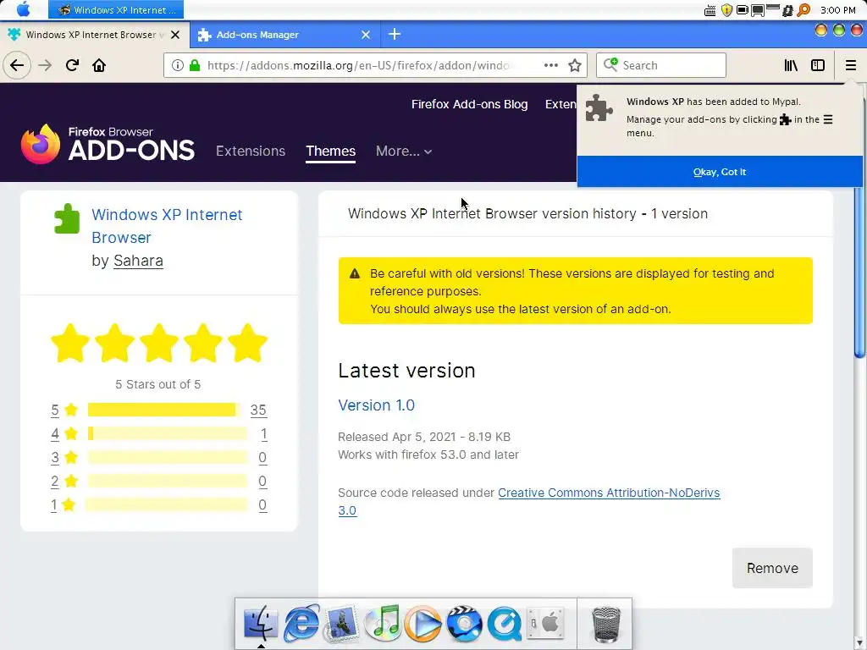Screen dimensions: 867x650
Task: Launch QuickTime Player from dock
Action: tap(505, 624)
